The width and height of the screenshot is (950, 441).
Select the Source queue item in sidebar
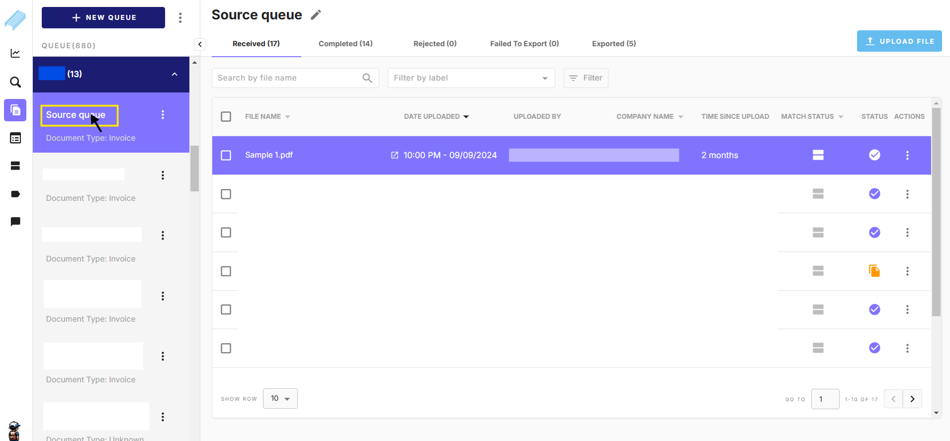click(x=111, y=123)
